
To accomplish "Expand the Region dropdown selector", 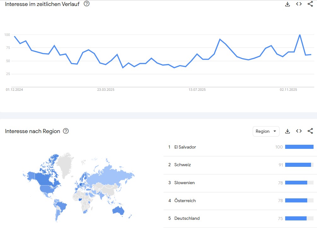I will (x=266, y=131).
